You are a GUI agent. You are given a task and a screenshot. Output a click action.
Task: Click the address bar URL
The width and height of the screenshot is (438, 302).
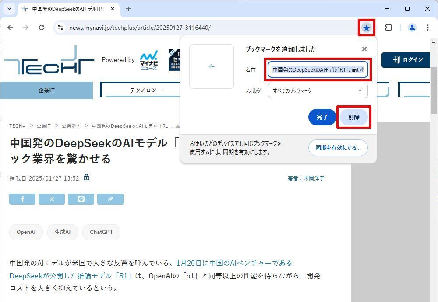[x=140, y=28]
